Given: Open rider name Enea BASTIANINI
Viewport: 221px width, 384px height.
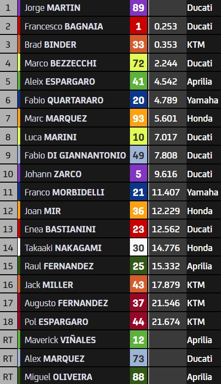Looking at the screenshot, I should coord(60,229).
